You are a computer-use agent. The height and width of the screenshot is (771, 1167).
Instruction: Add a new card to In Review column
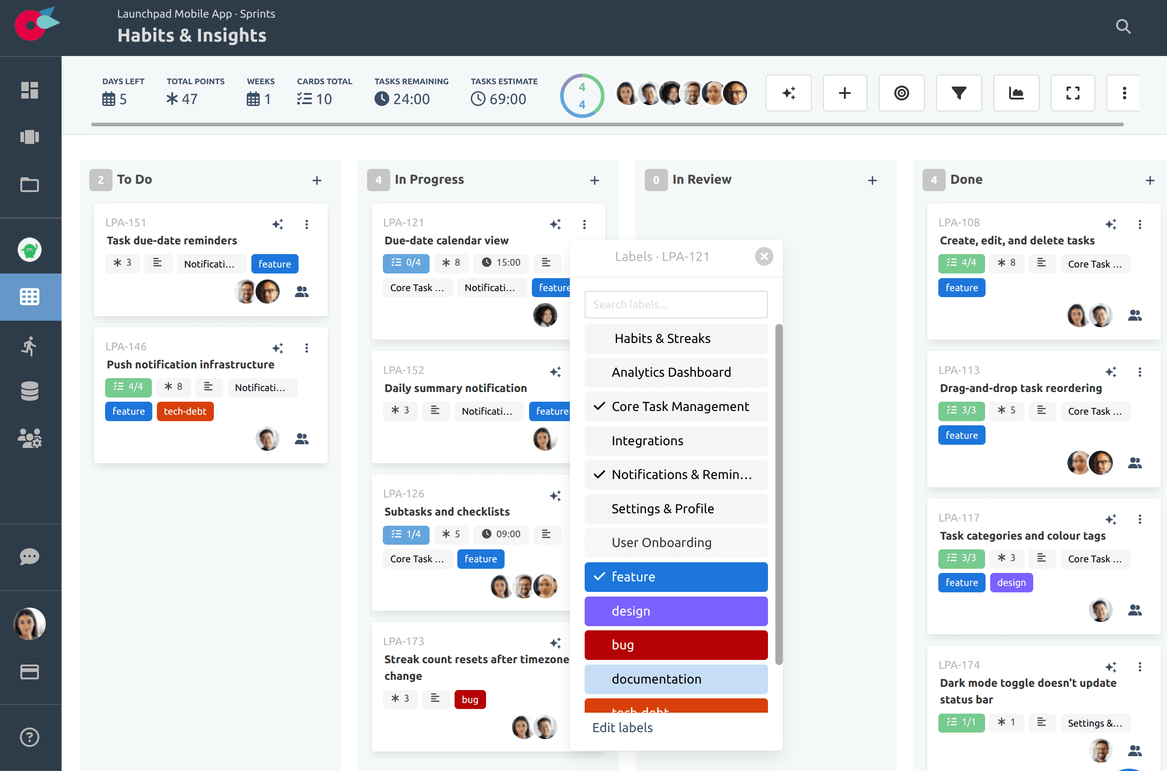[873, 180]
